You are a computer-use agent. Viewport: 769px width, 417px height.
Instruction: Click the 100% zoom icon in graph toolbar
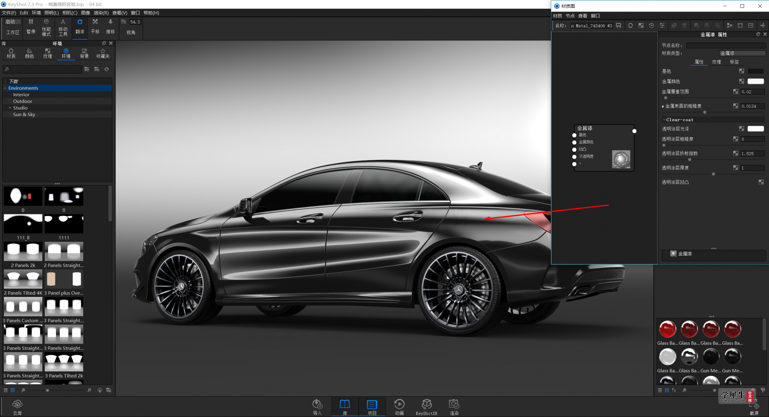click(751, 25)
